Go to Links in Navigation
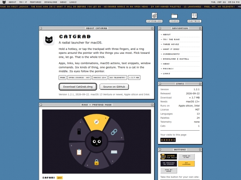 point(180,74)
